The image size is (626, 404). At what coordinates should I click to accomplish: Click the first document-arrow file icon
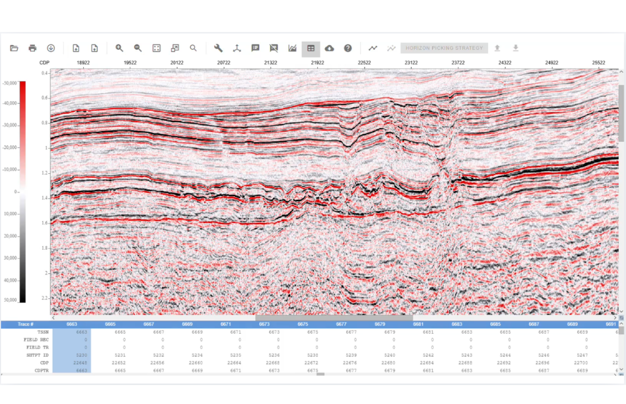click(76, 48)
